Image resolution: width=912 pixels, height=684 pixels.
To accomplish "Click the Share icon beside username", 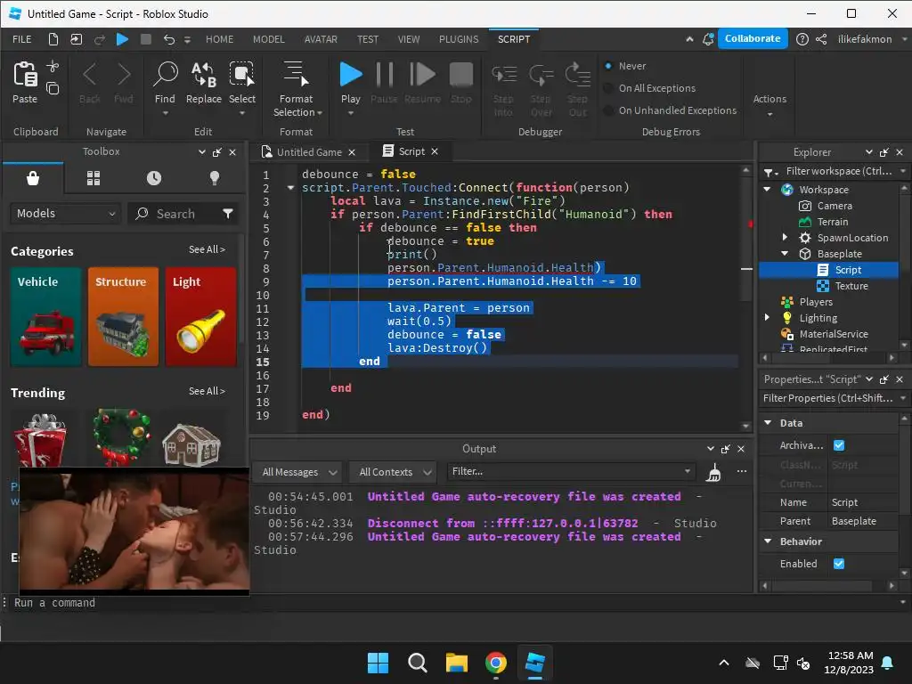I will tap(821, 39).
